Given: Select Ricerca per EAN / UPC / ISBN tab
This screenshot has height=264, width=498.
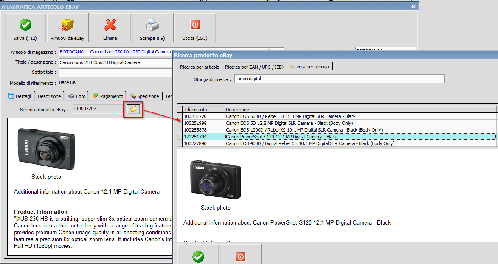Looking at the screenshot, I should tap(255, 67).
